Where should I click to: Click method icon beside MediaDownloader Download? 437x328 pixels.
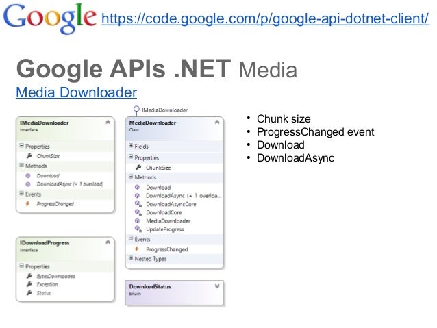click(137, 187)
